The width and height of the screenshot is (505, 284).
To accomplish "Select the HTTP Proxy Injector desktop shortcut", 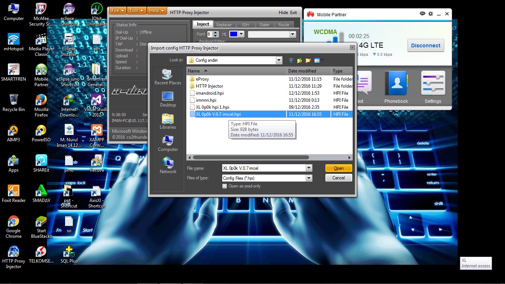I will [x=14, y=257].
